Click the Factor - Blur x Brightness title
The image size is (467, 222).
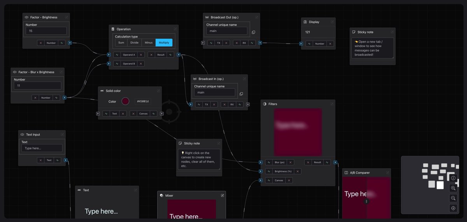click(x=36, y=72)
